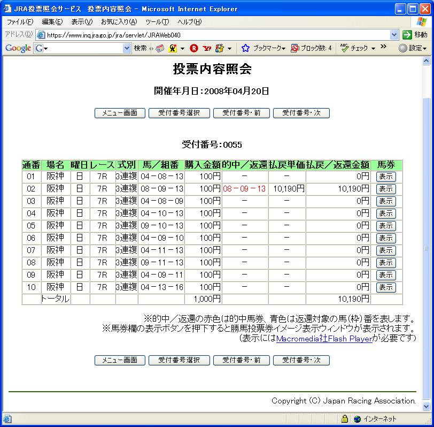Click the bottom 受付番号・前 button
The width and height of the screenshot is (434, 427).
[x=242, y=360]
